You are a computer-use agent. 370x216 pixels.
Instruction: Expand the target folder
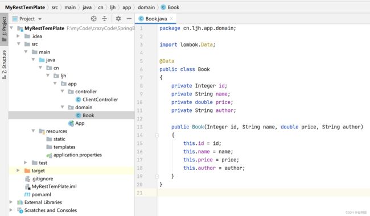[x=18, y=171]
